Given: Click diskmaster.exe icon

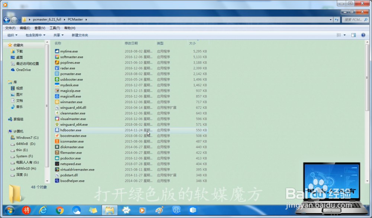Looking at the screenshot, I should (57, 147).
